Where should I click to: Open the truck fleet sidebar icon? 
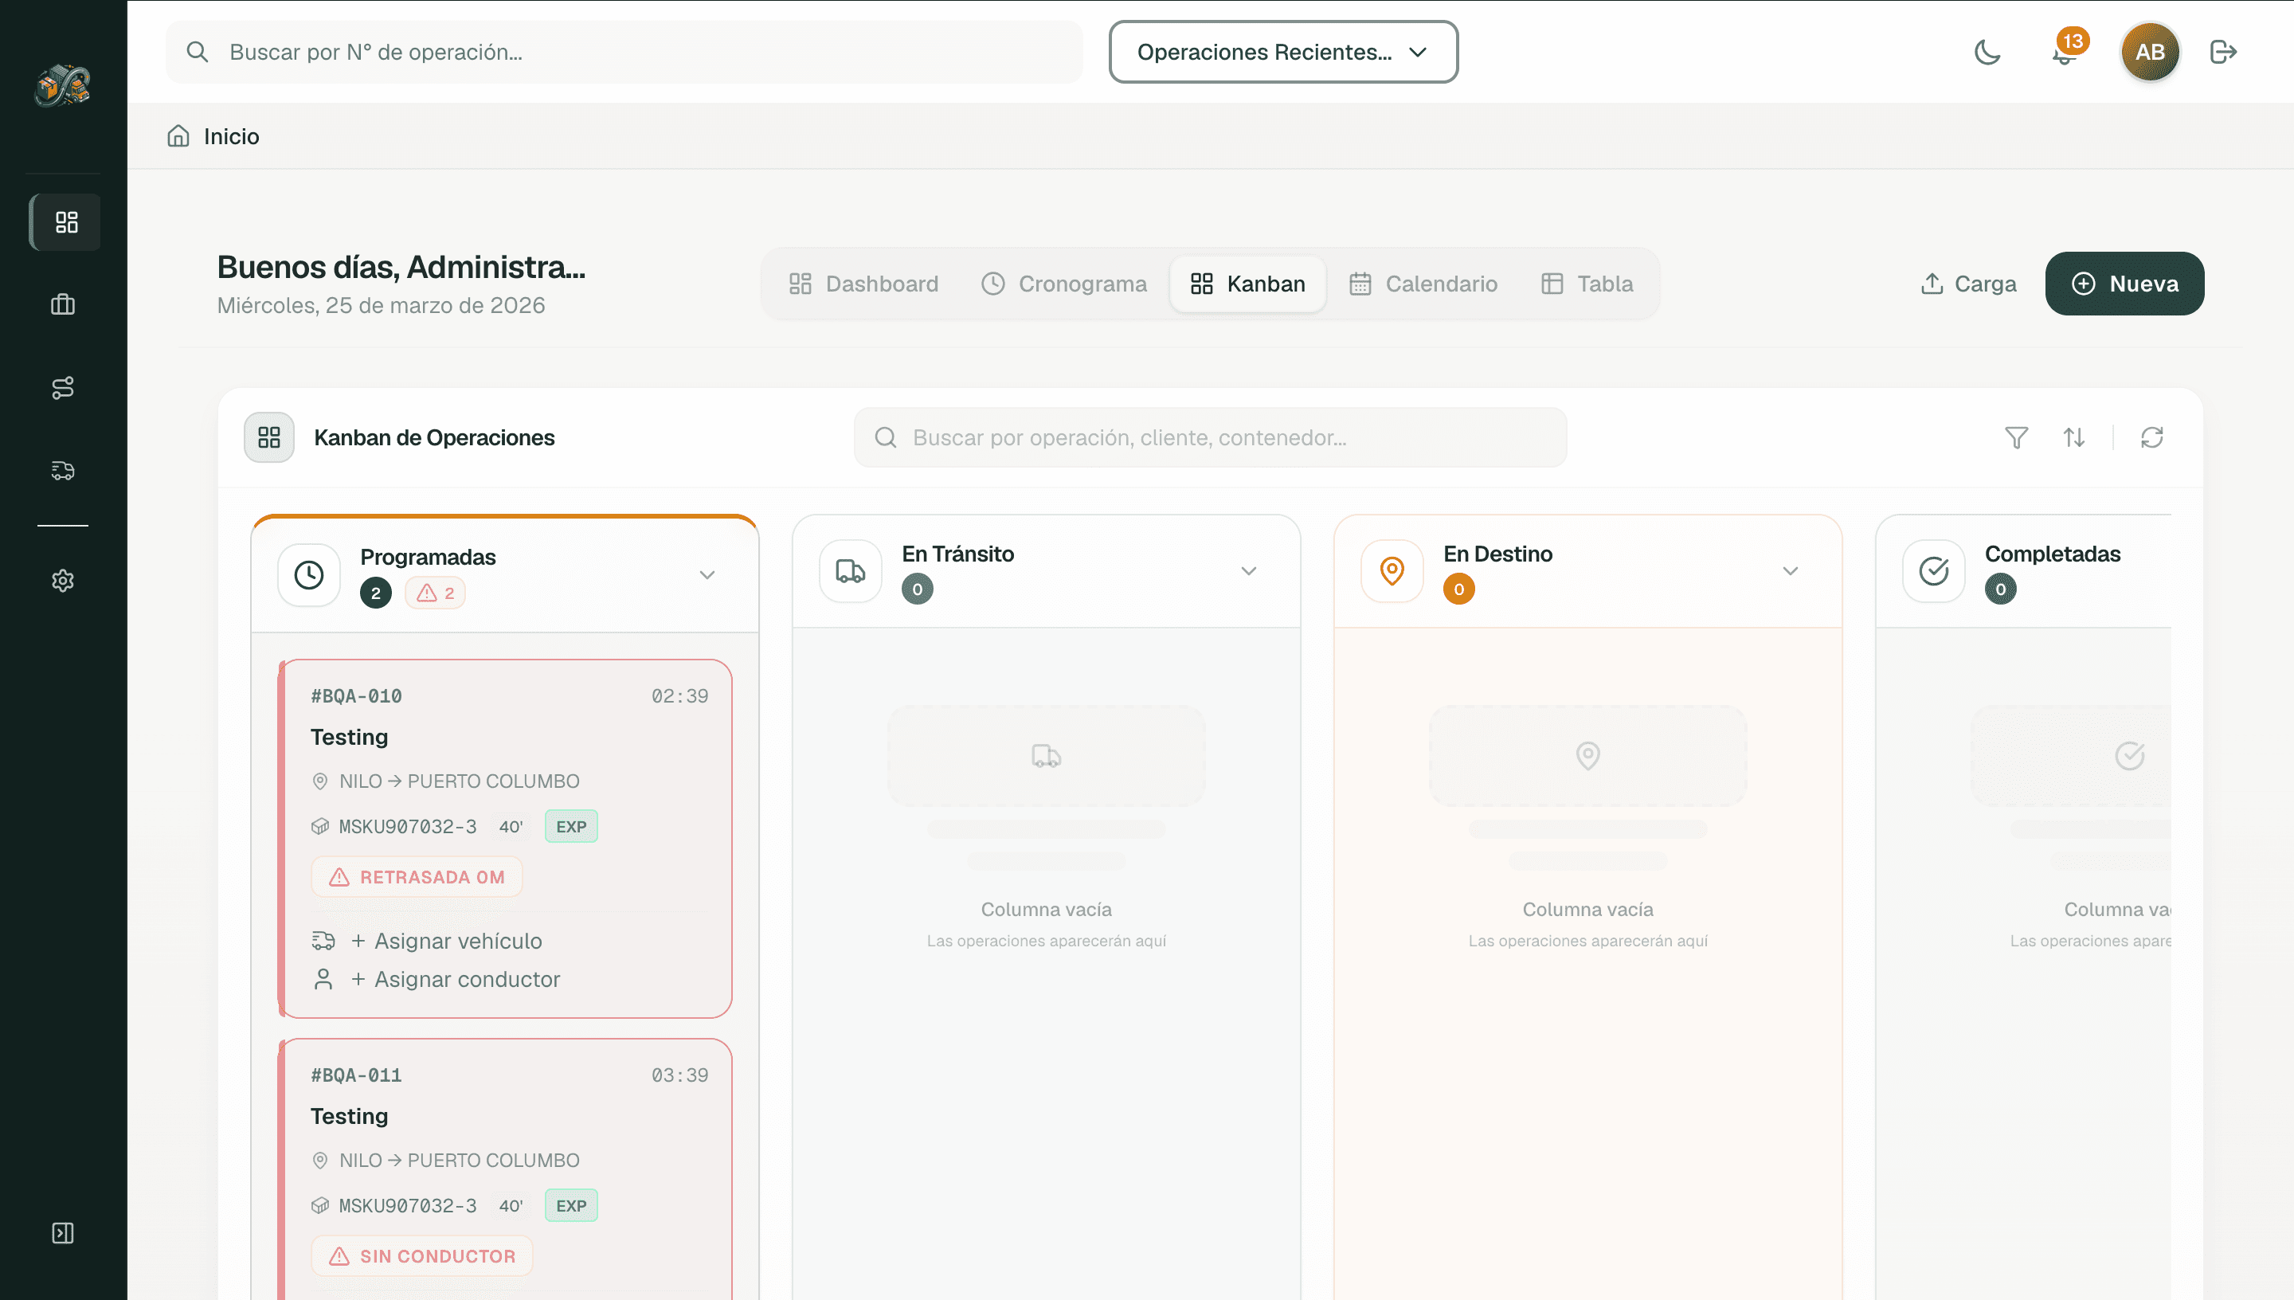[62, 471]
